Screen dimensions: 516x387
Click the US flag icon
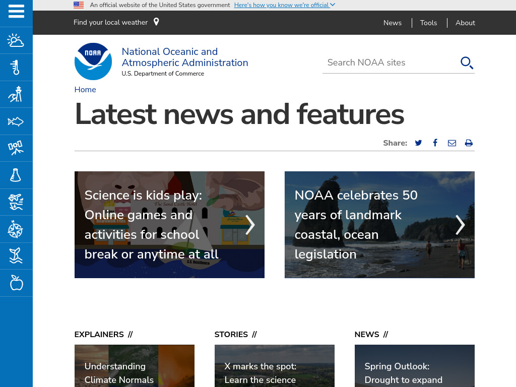point(79,5)
